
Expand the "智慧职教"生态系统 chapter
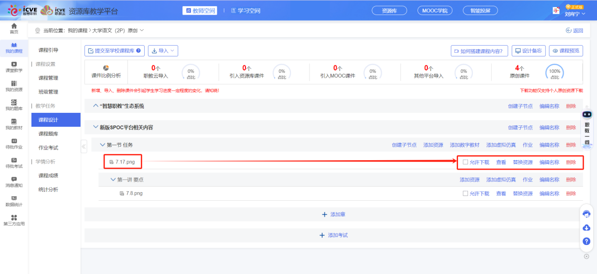coord(96,106)
